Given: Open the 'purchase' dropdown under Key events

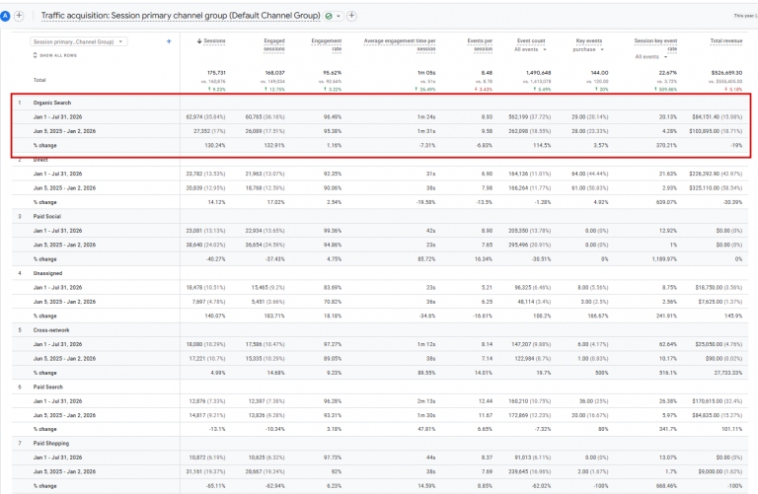Looking at the screenshot, I should point(588,49).
